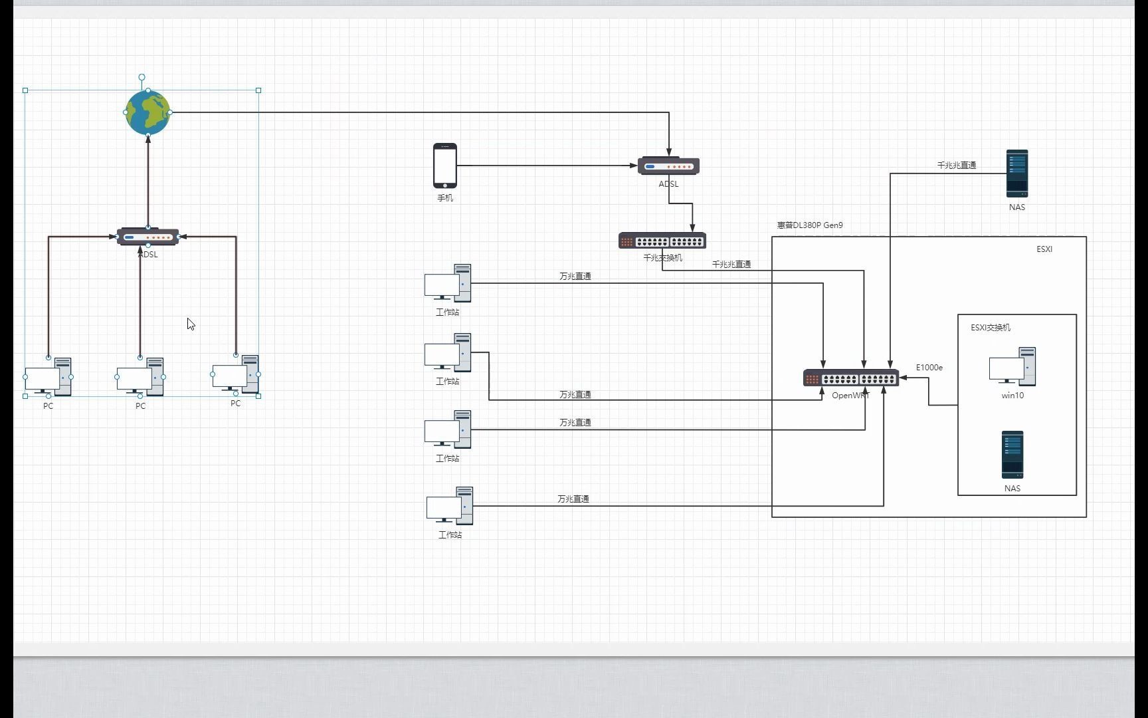Click the 工作站 label under topmost workstation
This screenshot has width=1148, height=718.
click(448, 312)
